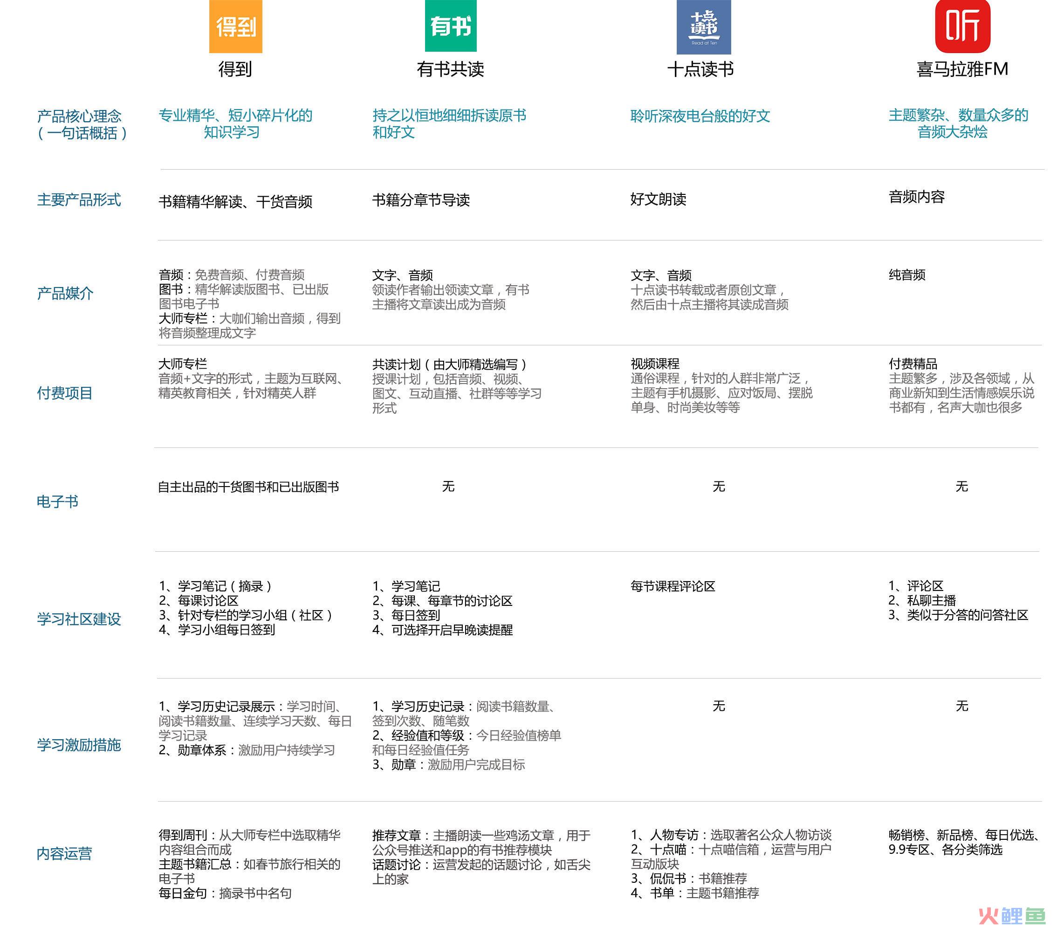This screenshot has height=927, width=1057.
Task: Click row label 学习激励措施
Action: pos(79,744)
